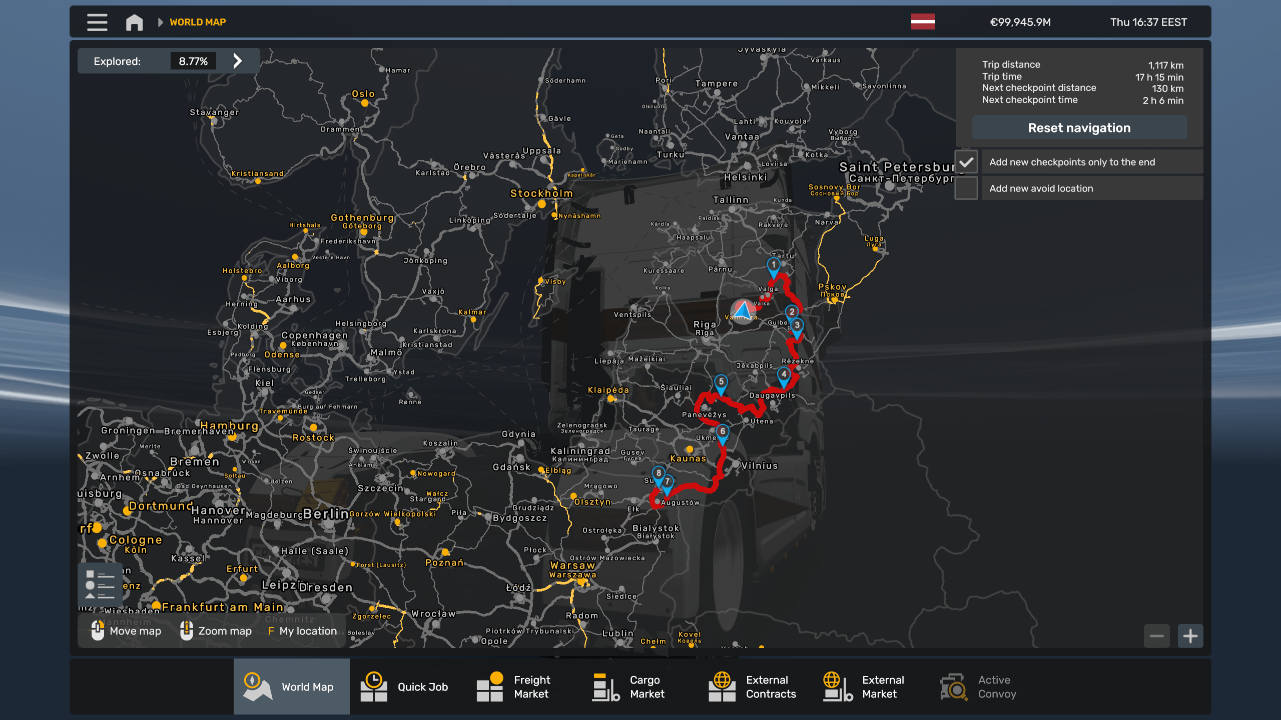1281x720 pixels.
Task: Expand the Explored percentage arrow
Action: [238, 61]
